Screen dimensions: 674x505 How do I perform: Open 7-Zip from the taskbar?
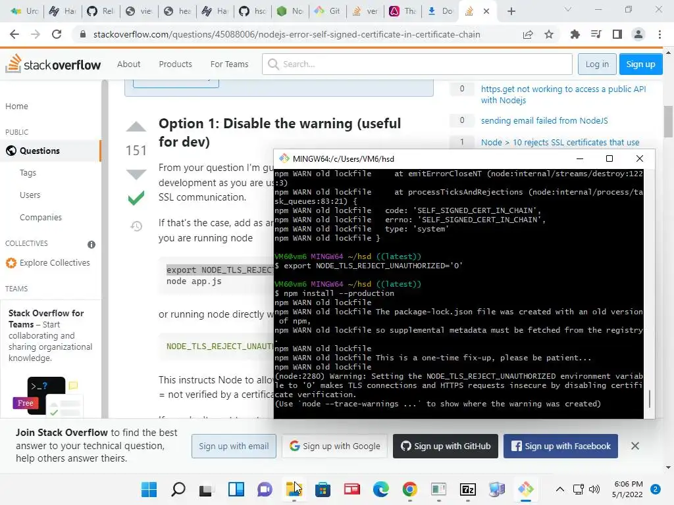[x=468, y=489]
